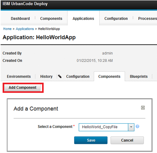Go to the top Configuration tab
This screenshot has width=157, height=153.
(x=116, y=18)
